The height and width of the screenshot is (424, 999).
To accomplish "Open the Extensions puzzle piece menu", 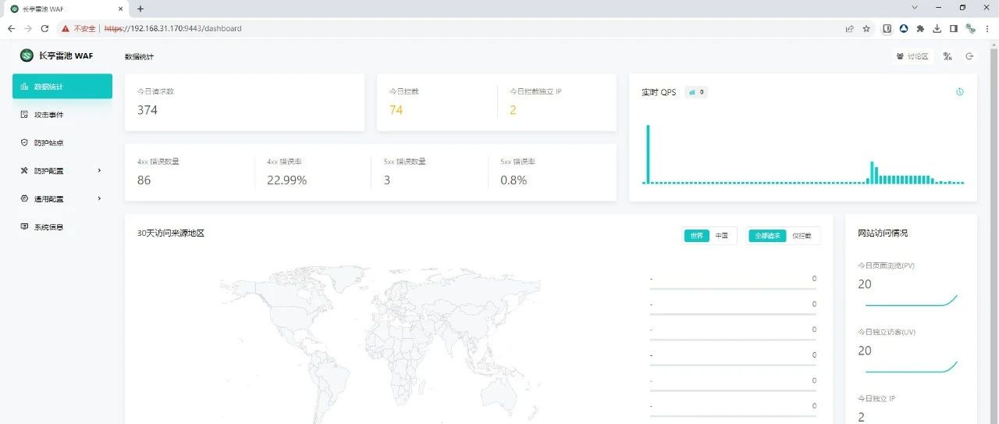I will [921, 28].
